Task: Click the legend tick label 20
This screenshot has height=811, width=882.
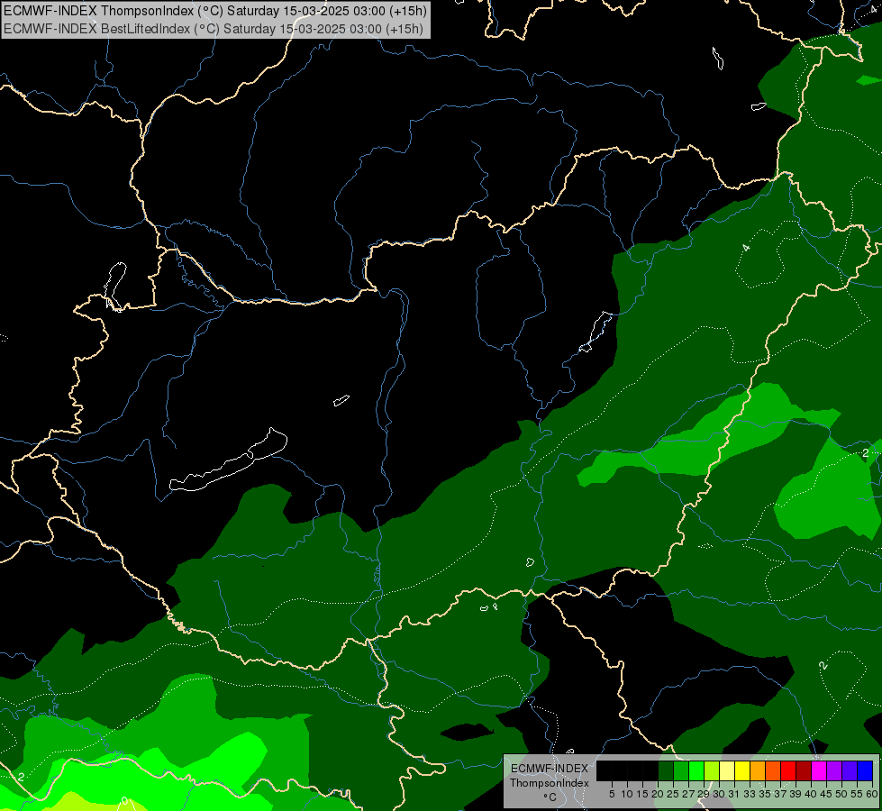Action: 658,794
